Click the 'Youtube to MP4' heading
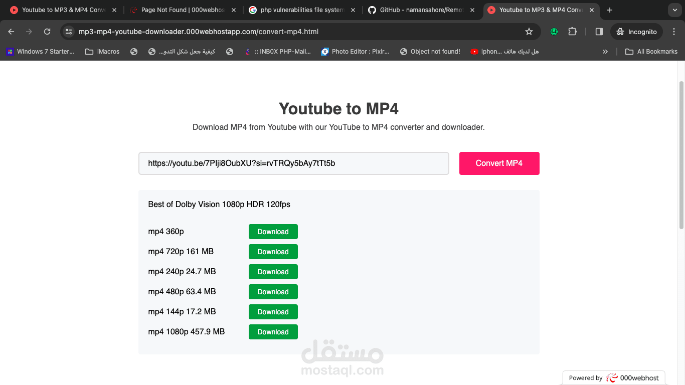685x385 pixels. click(x=339, y=109)
